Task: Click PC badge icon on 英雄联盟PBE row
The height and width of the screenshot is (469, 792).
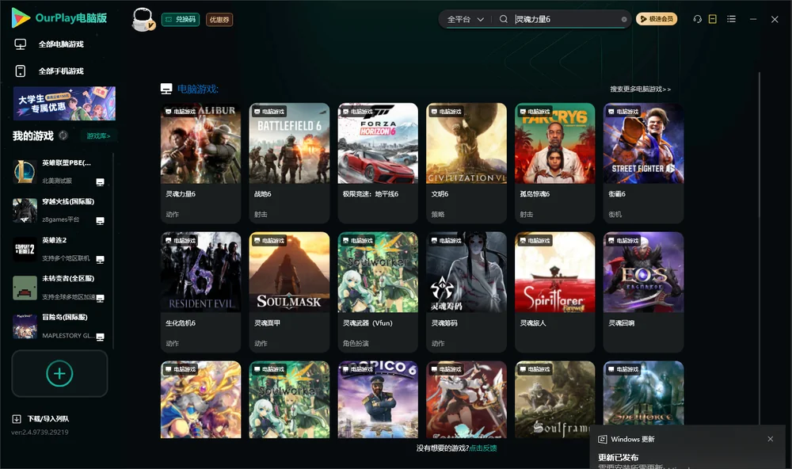Action: tap(100, 182)
